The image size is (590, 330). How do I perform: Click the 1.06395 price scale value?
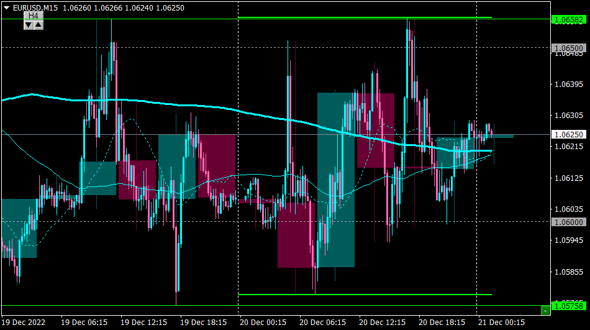pyautogui.click(x=569, y=85)
